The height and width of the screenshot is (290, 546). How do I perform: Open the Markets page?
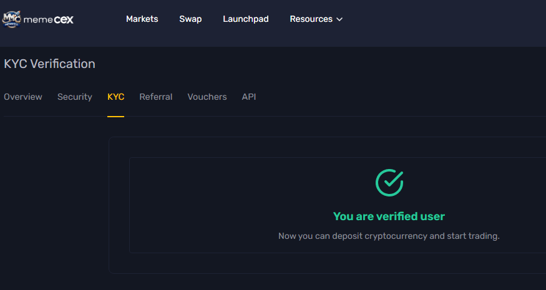[x=142, y=19]
